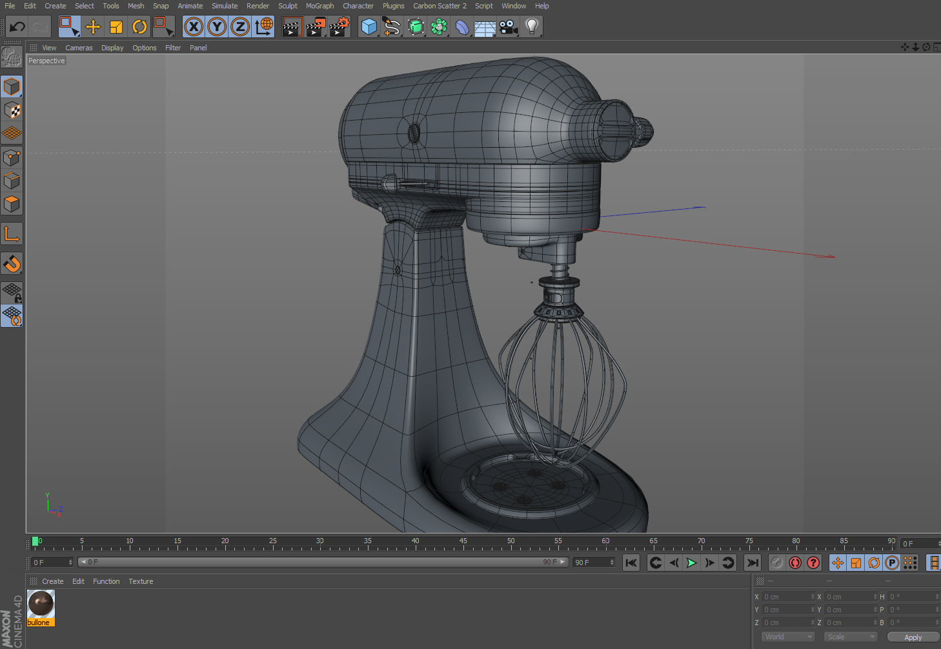This screenshot has height=649, width=941.
Task: Open the Scale mode dropdown
Action: click(851, 637)
